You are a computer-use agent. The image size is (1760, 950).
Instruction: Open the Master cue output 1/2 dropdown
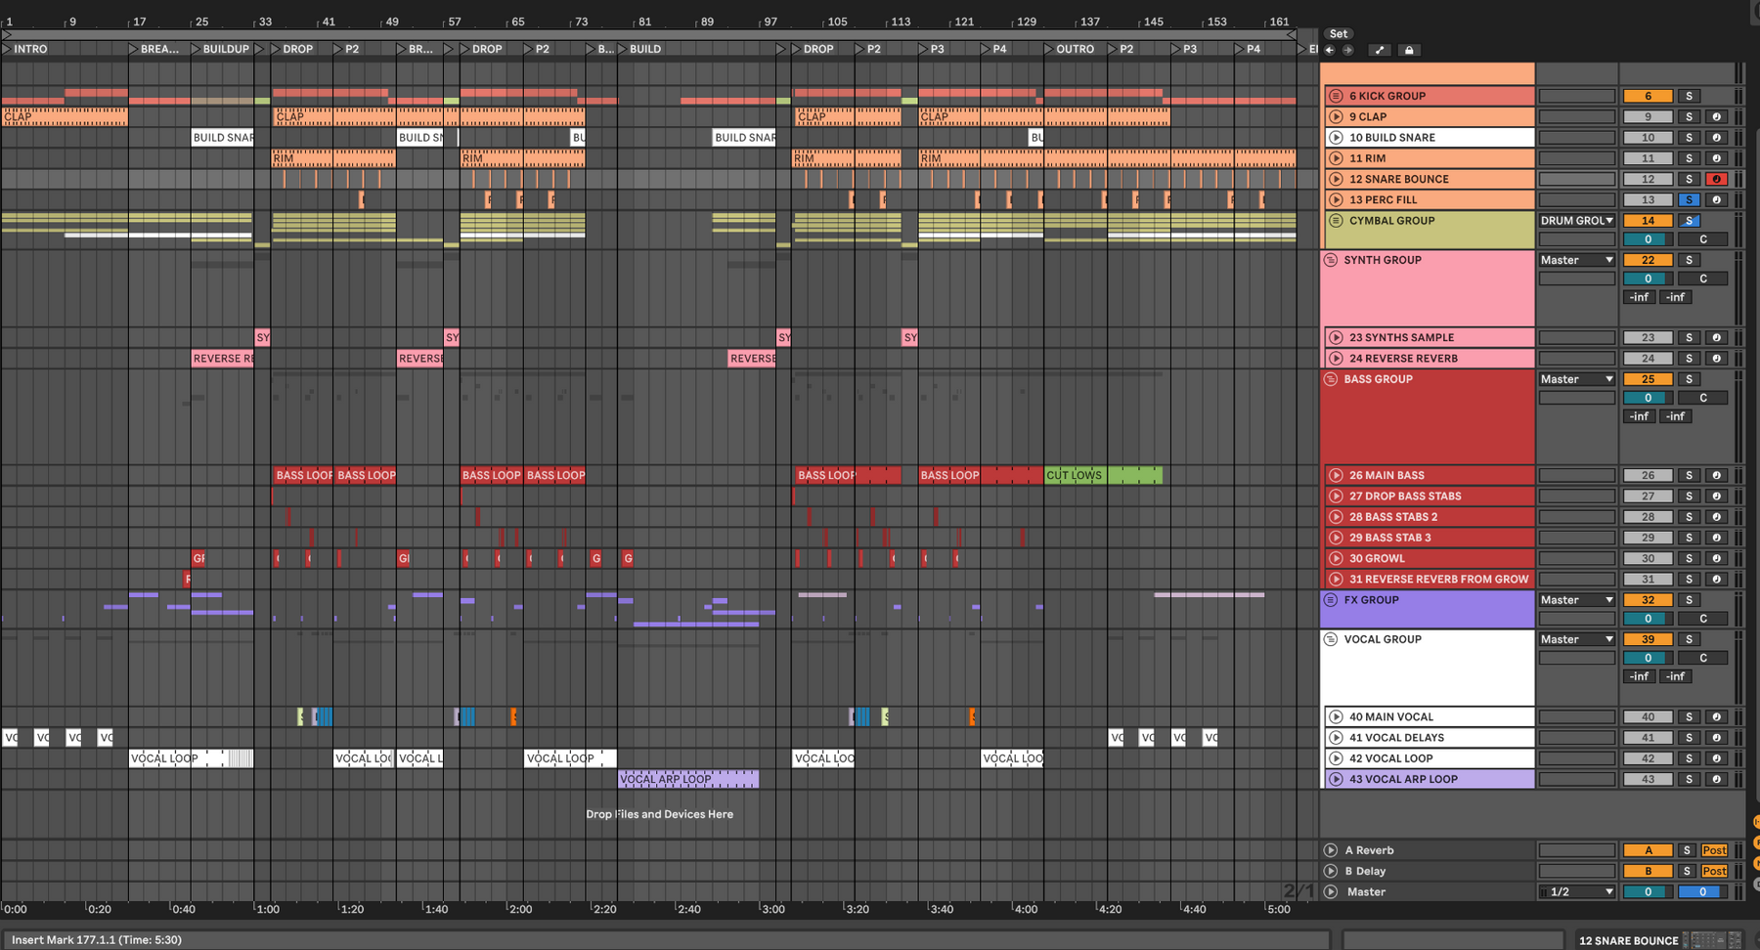[1576, 891]
